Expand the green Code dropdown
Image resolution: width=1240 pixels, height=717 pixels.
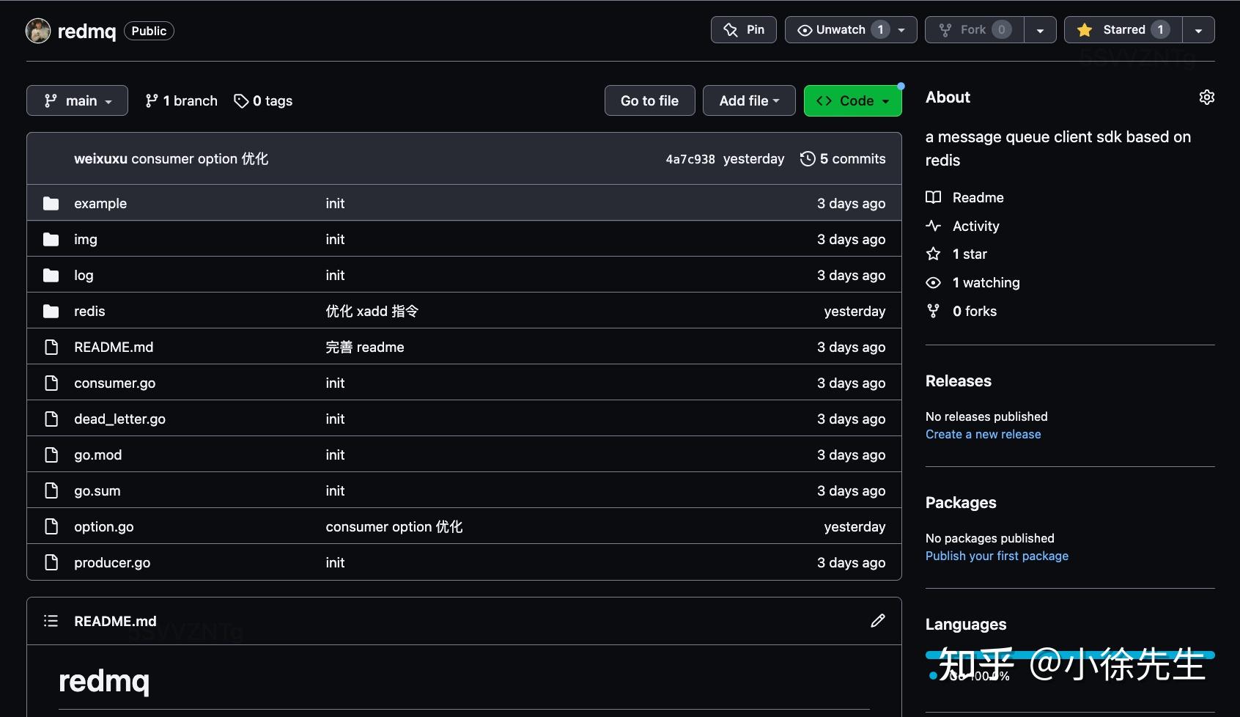point(852,101)
